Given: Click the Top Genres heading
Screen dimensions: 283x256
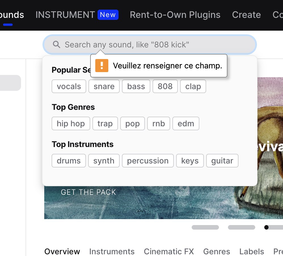Looking at the screenshot, I should click(73, 107).
